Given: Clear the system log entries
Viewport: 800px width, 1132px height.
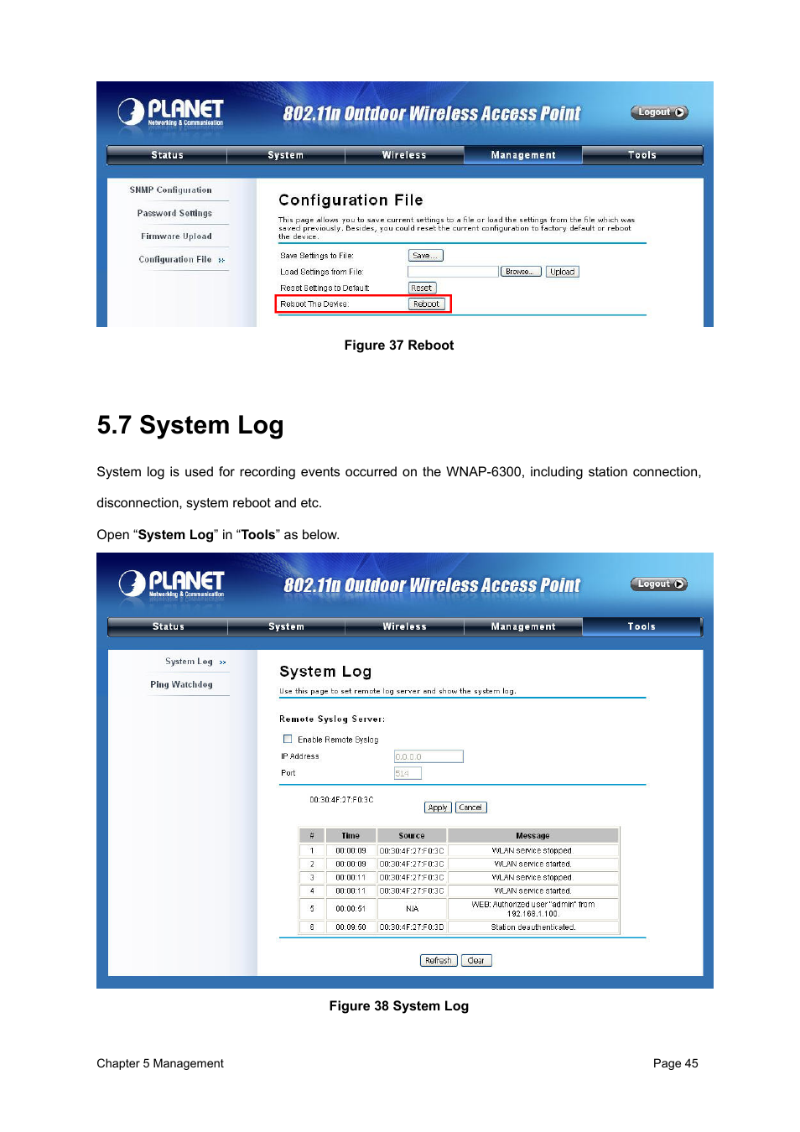Looking at the screenshot, I should point(475,961).
